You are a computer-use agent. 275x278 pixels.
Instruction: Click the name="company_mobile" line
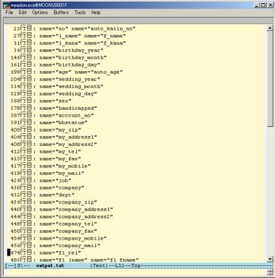click(59, 238)
